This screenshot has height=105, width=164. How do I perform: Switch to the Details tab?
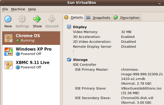click(74, 17)
